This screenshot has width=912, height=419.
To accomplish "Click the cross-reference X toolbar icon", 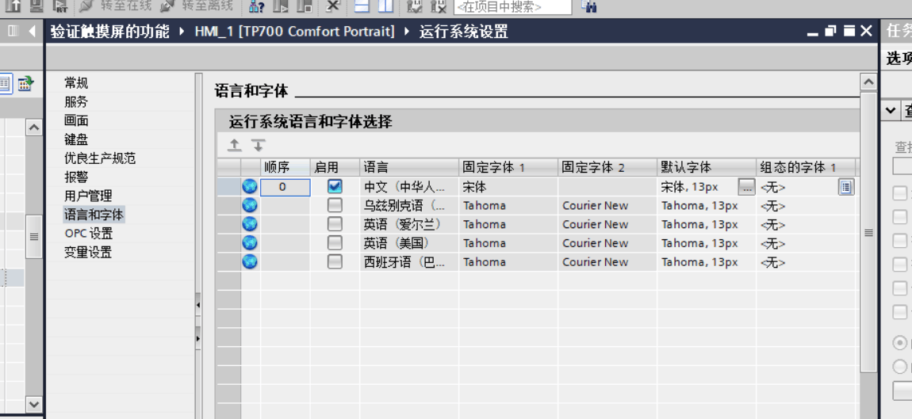I will point(333,6).
